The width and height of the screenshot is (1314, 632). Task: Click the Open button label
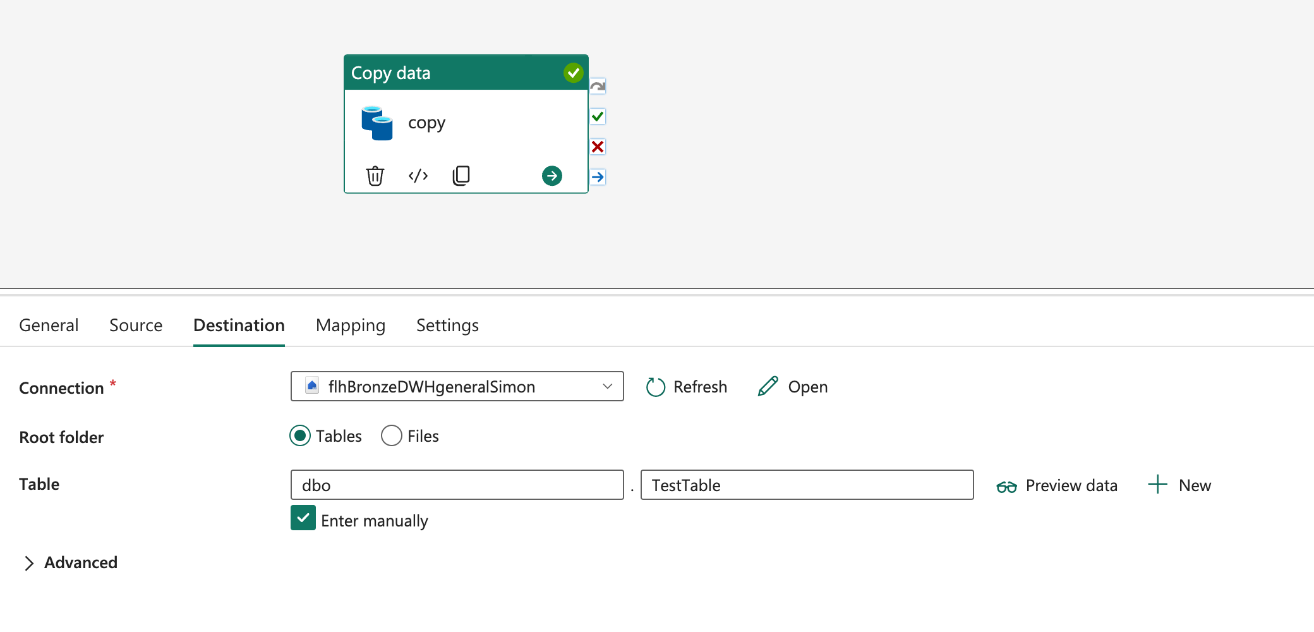808,387
